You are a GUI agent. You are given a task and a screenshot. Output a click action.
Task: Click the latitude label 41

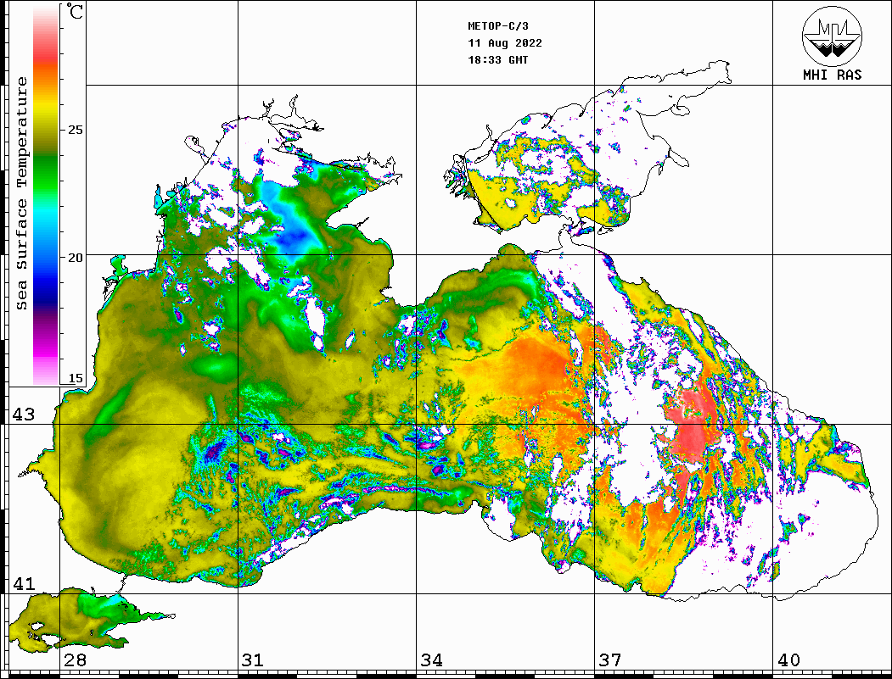24,583
